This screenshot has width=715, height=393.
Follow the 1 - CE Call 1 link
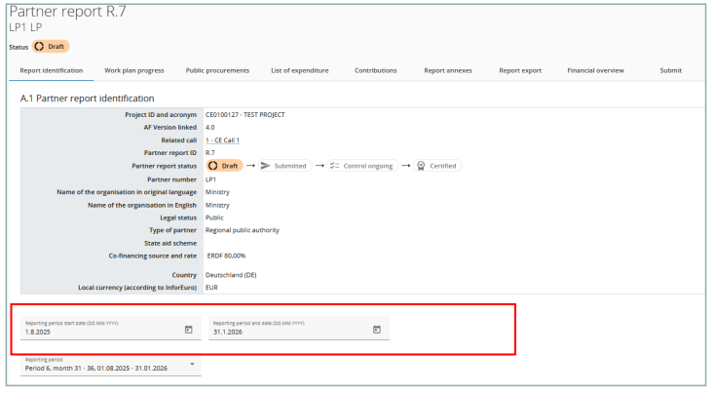coord(222,140)
